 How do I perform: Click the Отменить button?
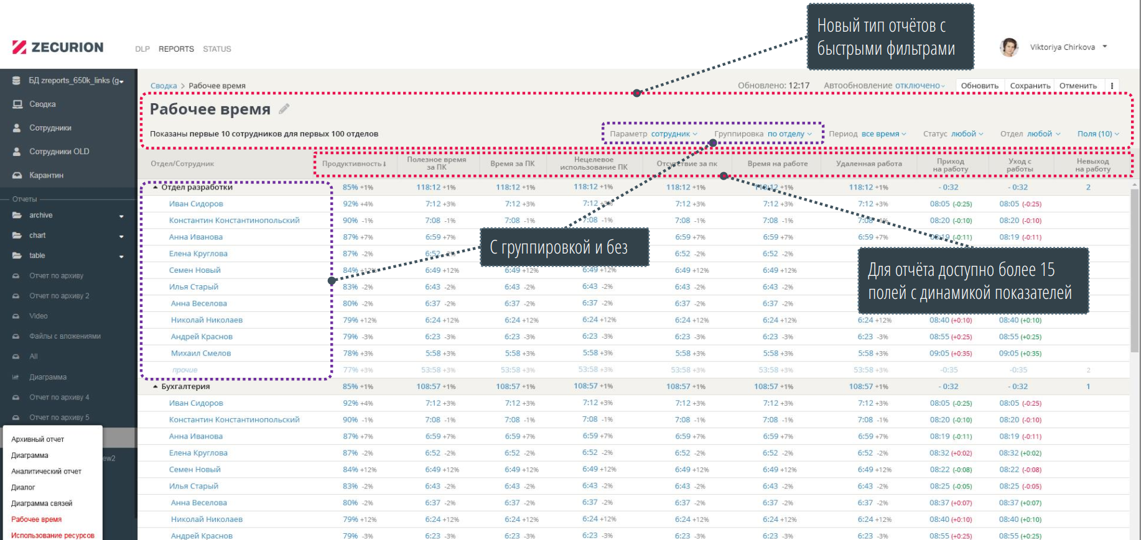[1078, 86]
